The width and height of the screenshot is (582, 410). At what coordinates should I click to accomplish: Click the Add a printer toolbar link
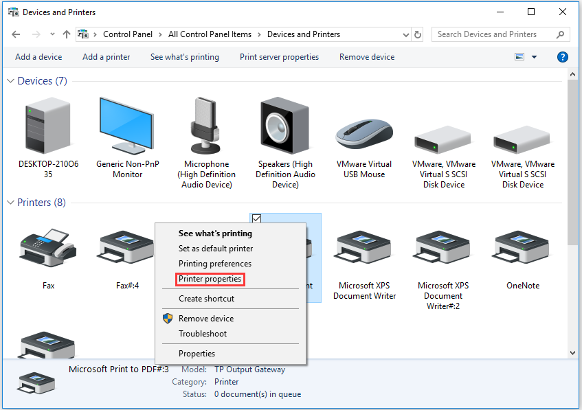(106, 57)
